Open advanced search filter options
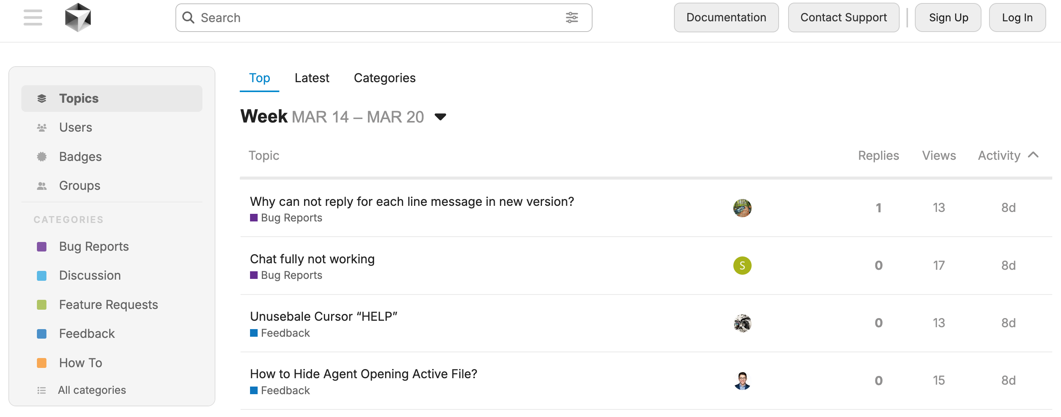 (572, 17)
